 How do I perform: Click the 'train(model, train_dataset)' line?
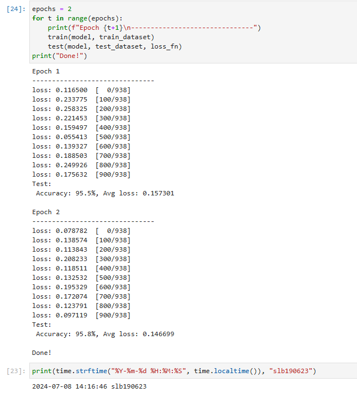(101, 37)
